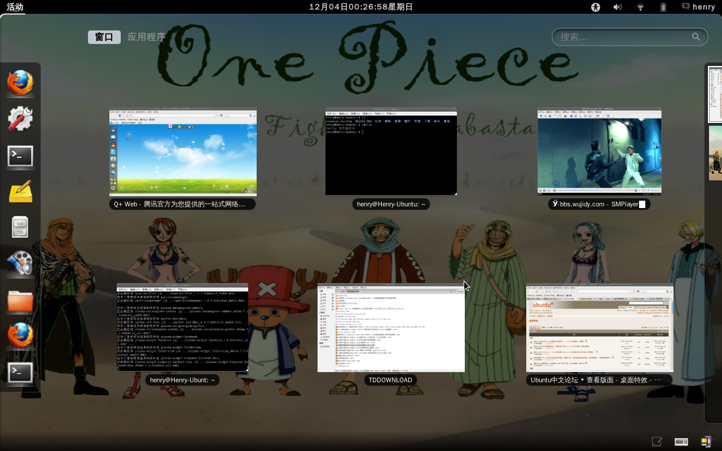
Task: Open the accessibility menu in top bar
Action: pos(596,7)
